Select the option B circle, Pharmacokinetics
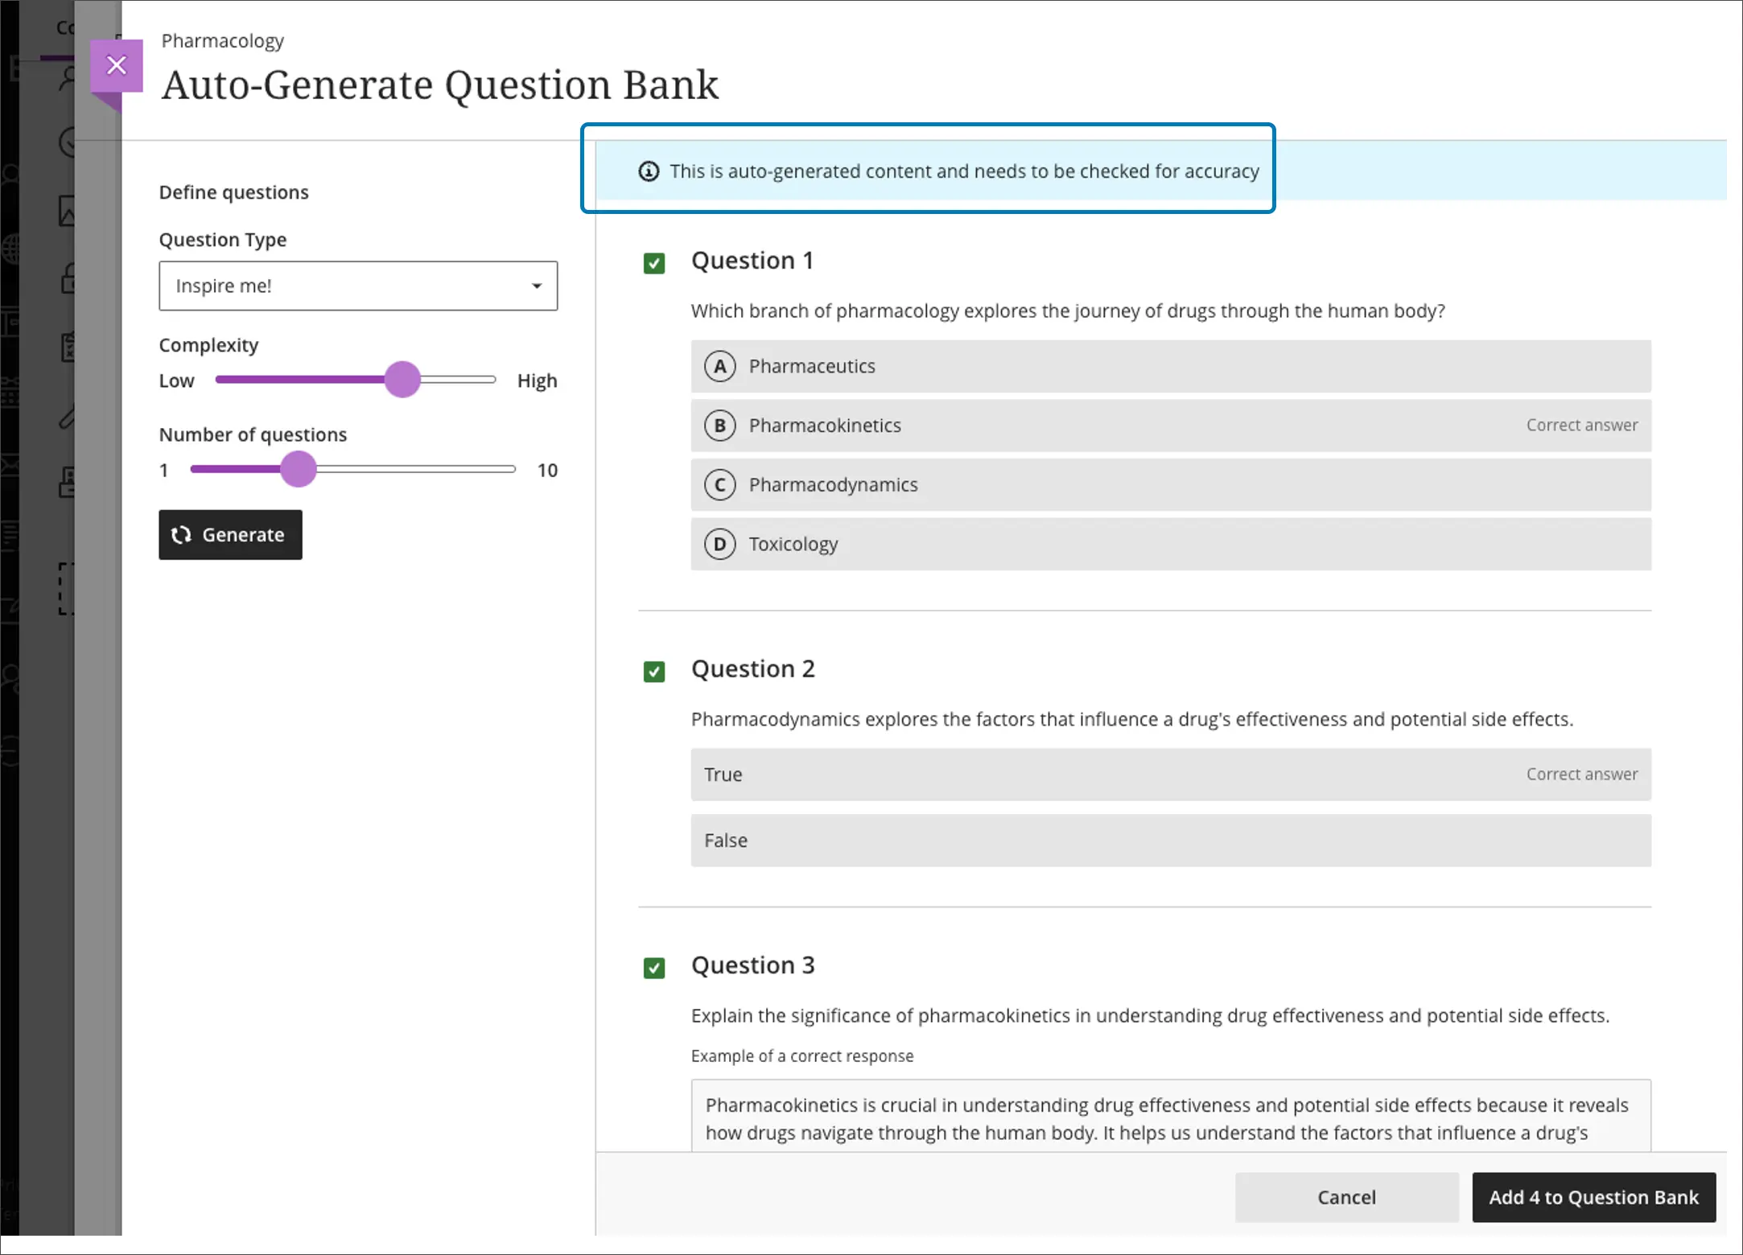Screen dimensions: 1743x1255 coord(719,426)
